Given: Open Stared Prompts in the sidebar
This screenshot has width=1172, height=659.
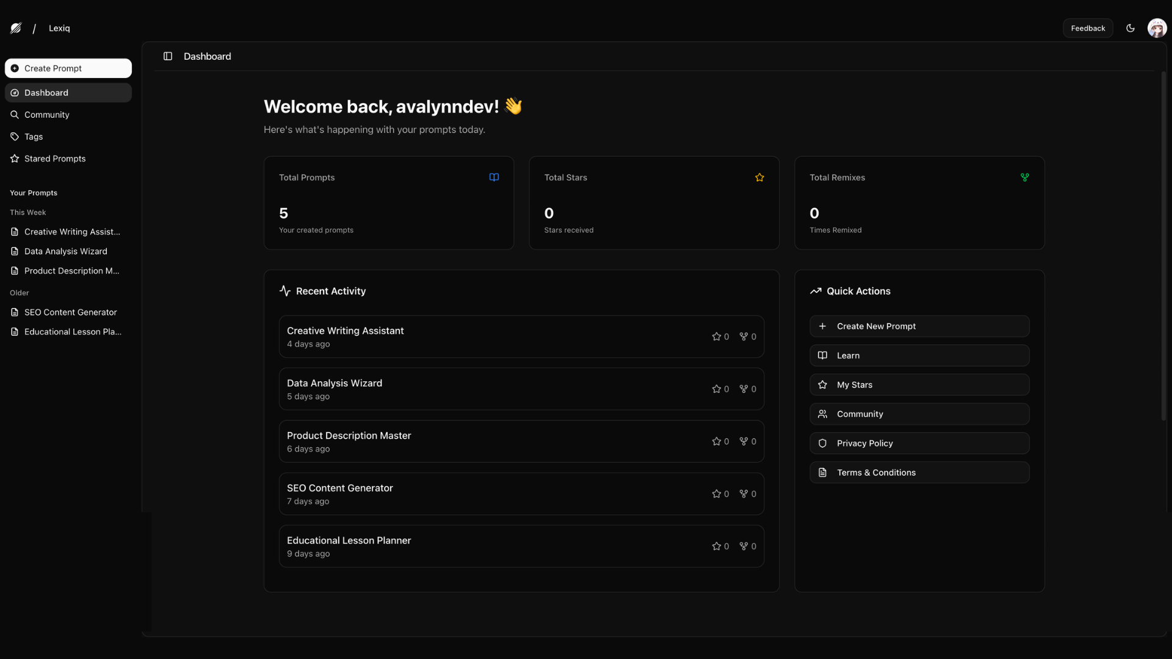Looking at the screenshot, I should [55, 159].
